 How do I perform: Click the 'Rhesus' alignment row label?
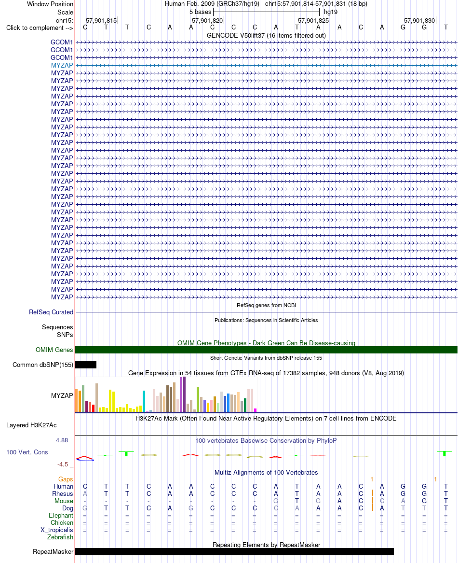coord(63,493)
